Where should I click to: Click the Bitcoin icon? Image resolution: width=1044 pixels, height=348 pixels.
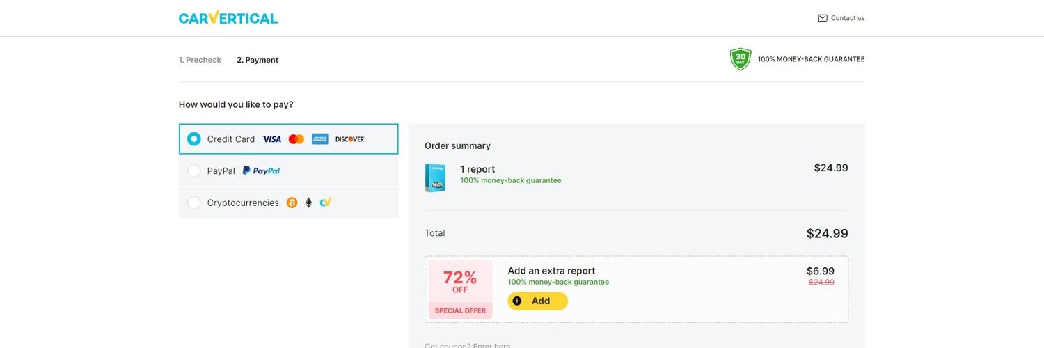tap(292, 203)
